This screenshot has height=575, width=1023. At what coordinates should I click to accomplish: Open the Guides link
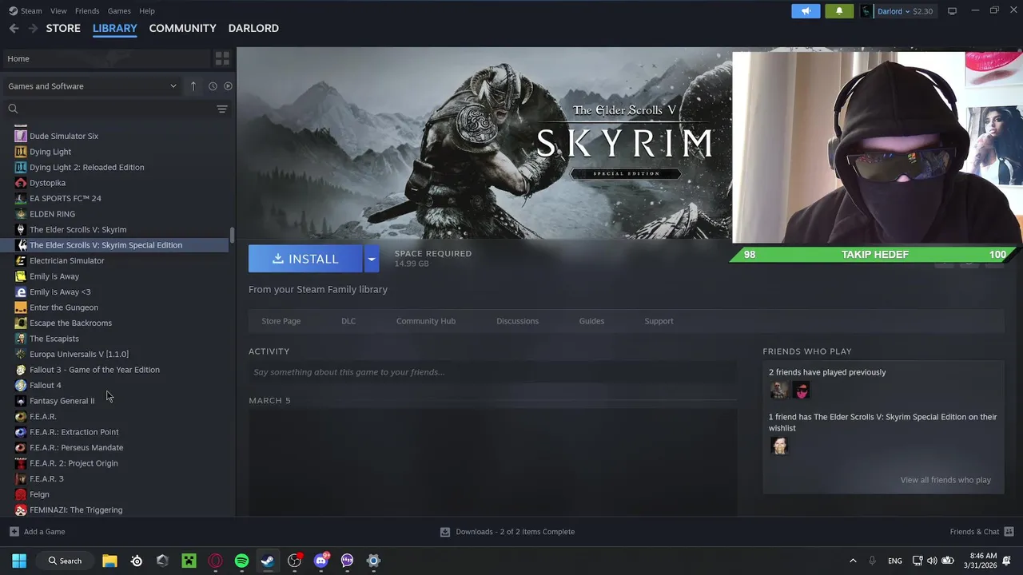pyautogui.click(x=591, y=321)
